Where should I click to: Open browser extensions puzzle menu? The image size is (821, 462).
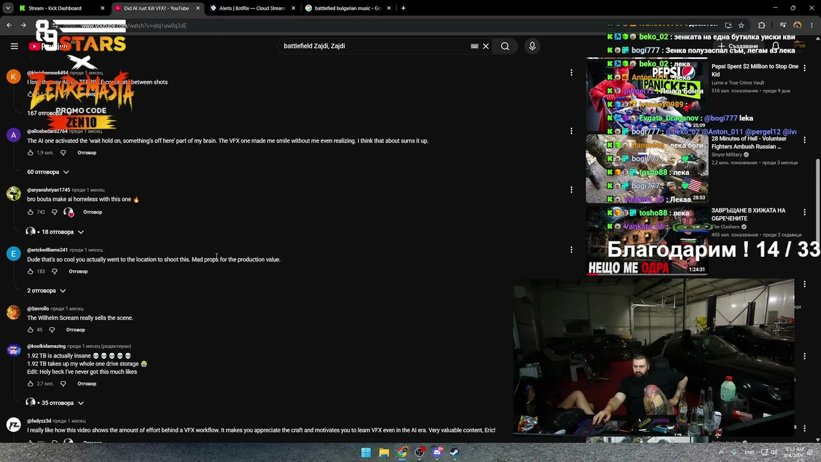coord(761,26)
